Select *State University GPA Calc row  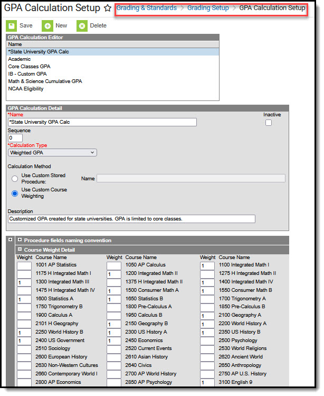point(113,52)
